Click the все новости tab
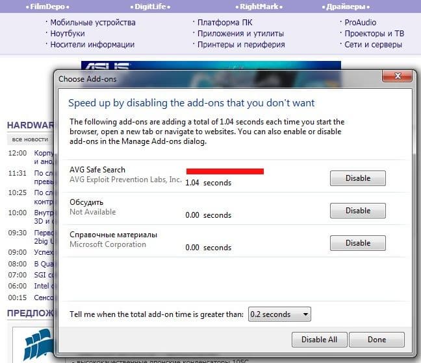 [x=30, y=139]
